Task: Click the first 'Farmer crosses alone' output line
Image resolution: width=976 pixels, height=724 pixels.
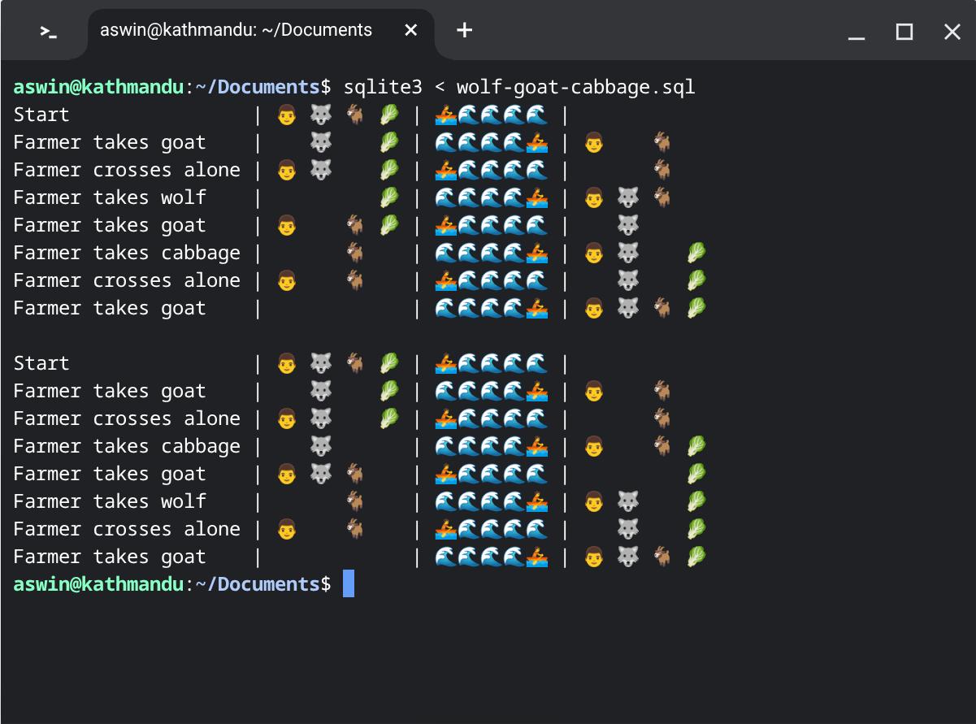Action: point(127,170)
